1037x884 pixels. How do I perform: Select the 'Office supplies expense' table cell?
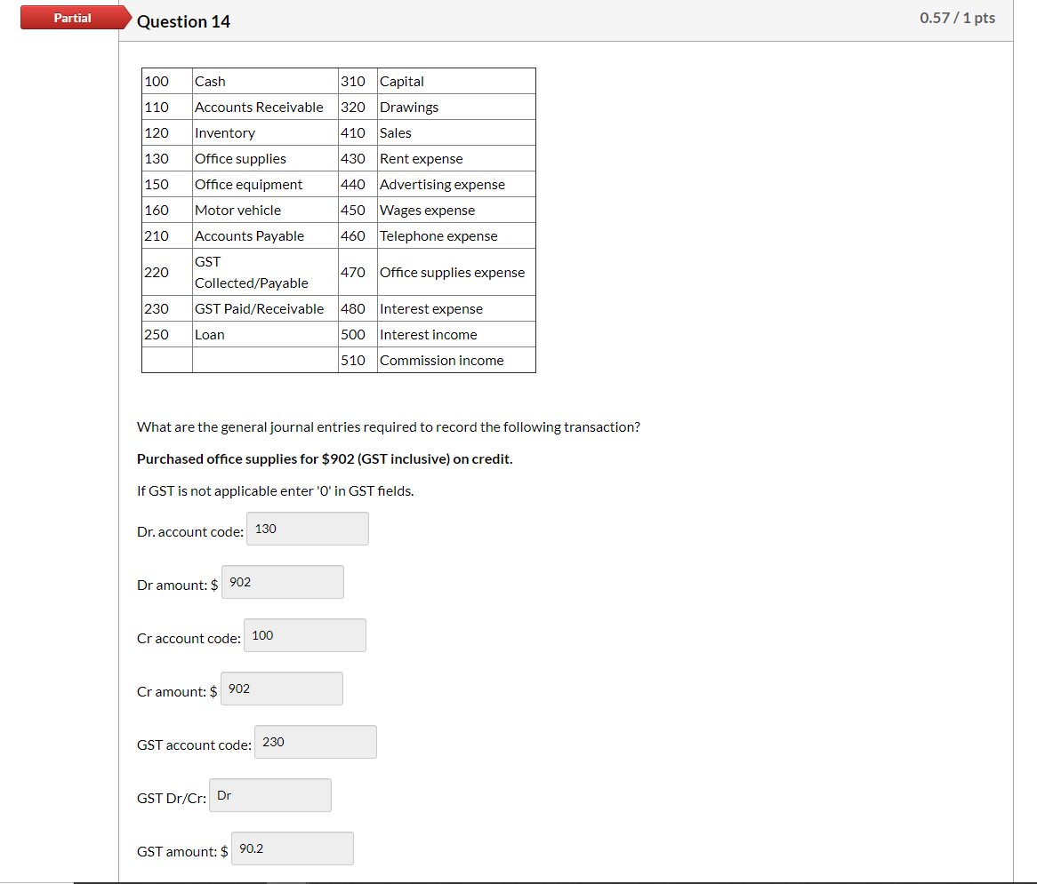(x=456, y=272)
